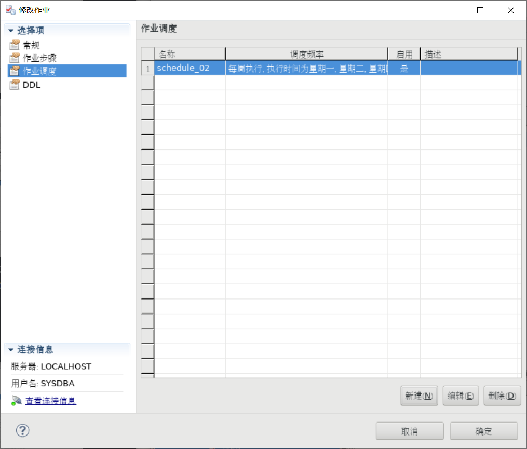Image resolution: width=527 pixels, height=449 pixels.
Task: Click the 描述 column header
Action: pos(469,54)
